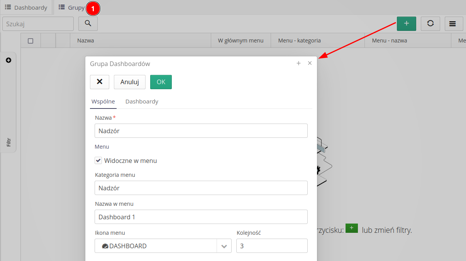466x261 pixels.
Task: Click the magnifier search button
Action: coord(88,24)
